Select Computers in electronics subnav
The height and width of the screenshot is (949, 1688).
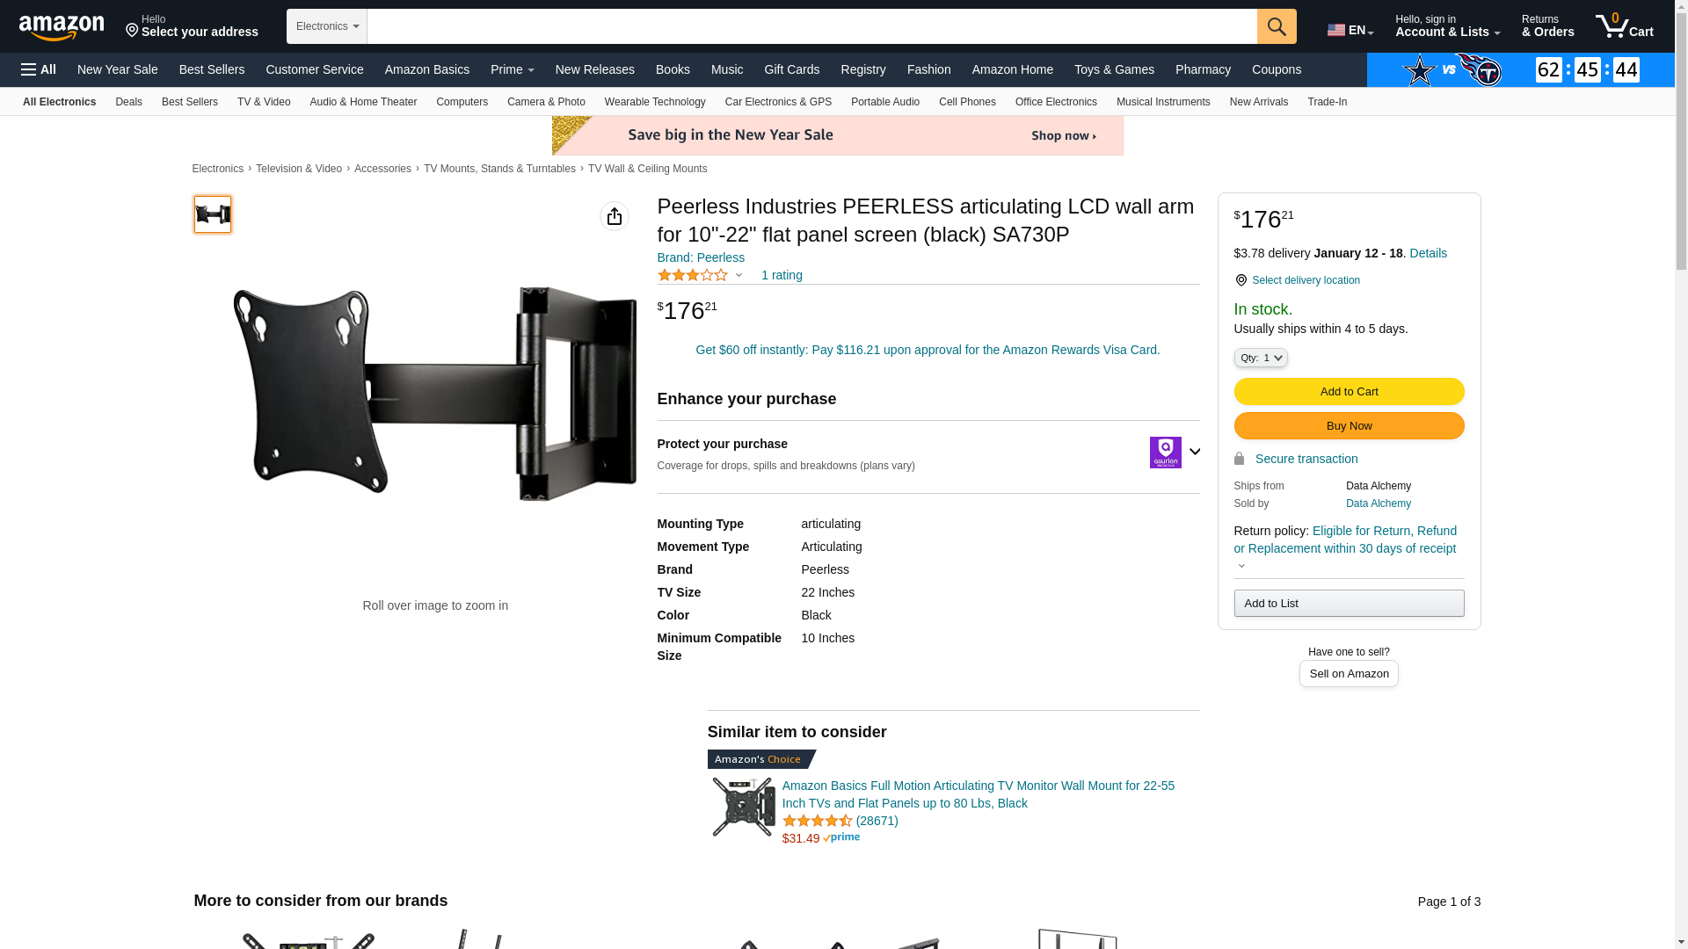(x=462, y=102)
